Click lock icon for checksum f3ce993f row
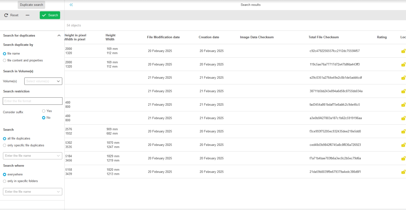Screen dimensions: 406x210 pyautogui.click(x=403, y=131)
